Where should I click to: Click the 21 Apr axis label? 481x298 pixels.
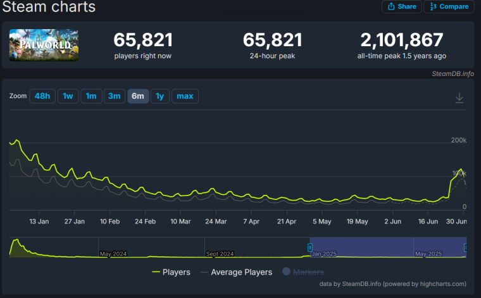point(287,221)
